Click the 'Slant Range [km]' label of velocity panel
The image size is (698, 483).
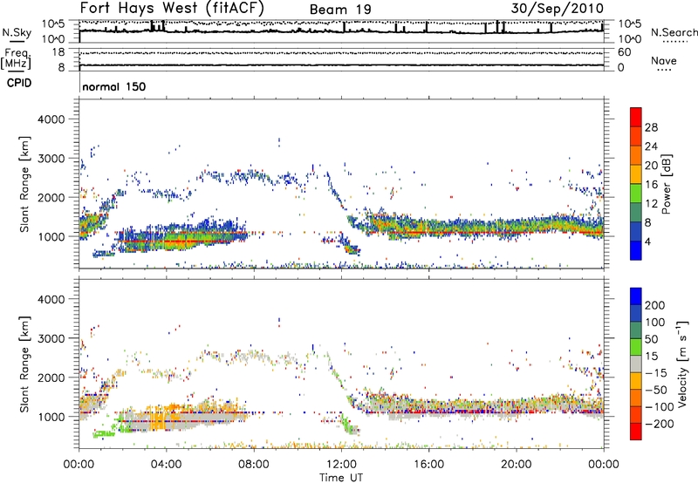(x=24, y=364)
